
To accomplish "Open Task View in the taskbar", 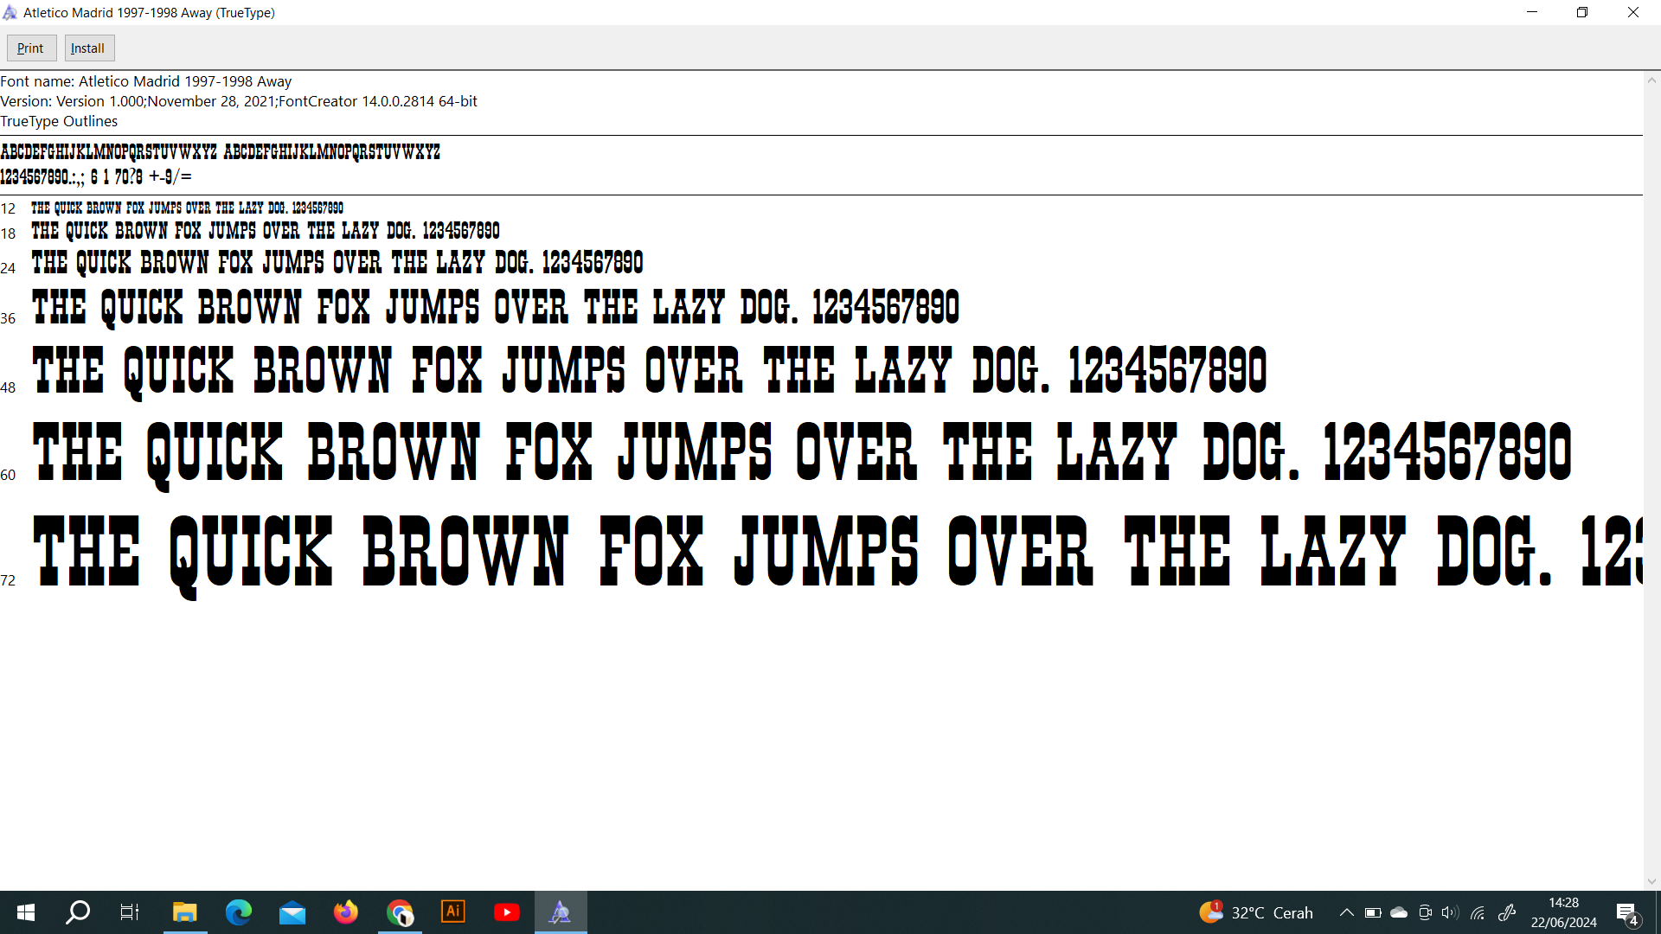I will pyautogui.click(x=130, y=912).
